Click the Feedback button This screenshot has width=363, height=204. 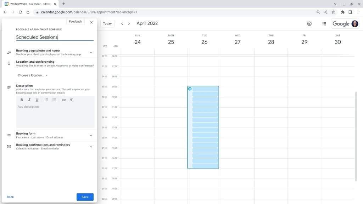click(x=75, y=21)
